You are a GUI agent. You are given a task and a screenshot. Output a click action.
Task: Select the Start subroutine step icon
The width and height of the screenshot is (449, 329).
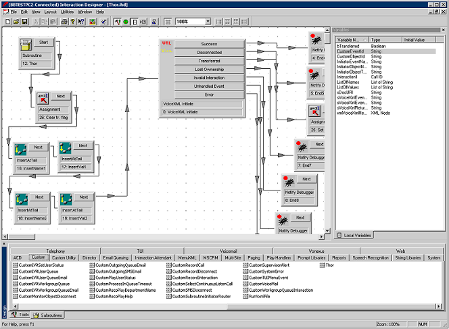tap(27, 46)
